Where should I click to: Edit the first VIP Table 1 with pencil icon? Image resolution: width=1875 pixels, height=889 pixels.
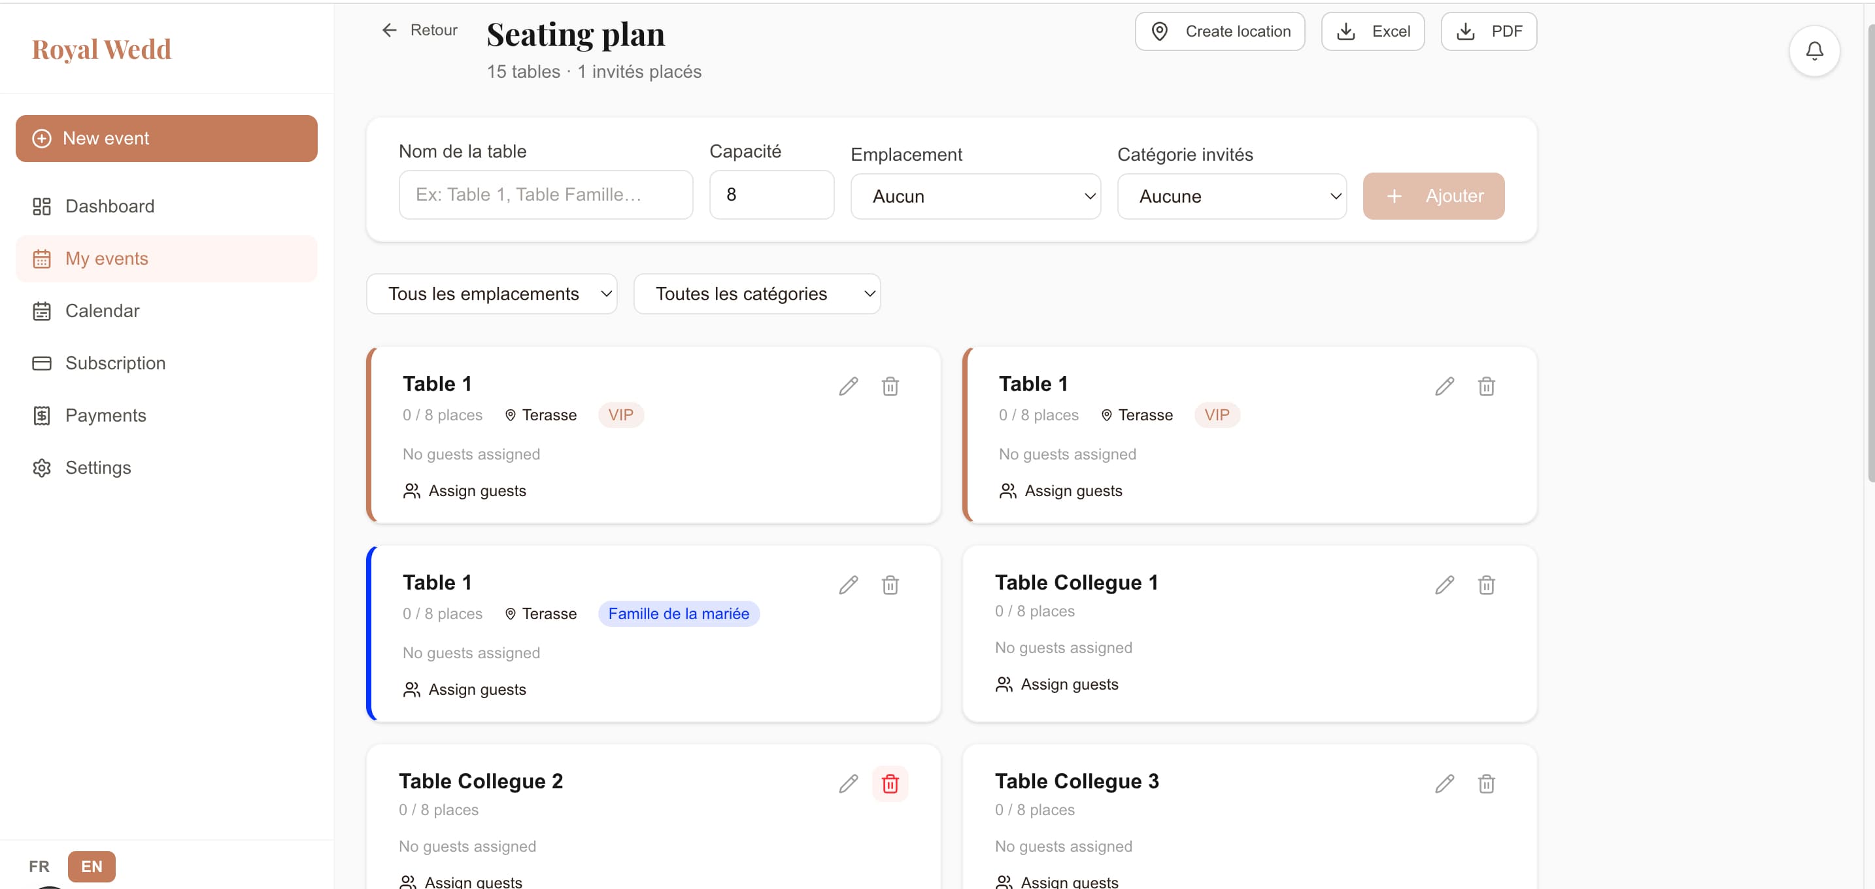(x=848, y=386)
